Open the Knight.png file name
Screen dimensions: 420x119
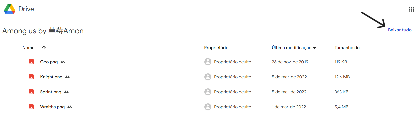[x=51, y=77]
